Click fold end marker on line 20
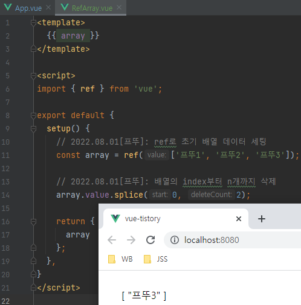 tap(33, 274)
